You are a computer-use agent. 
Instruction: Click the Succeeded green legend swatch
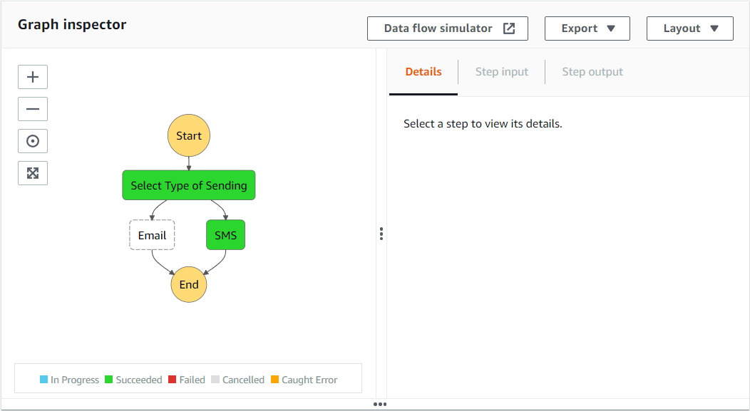[x=108, y=380]
